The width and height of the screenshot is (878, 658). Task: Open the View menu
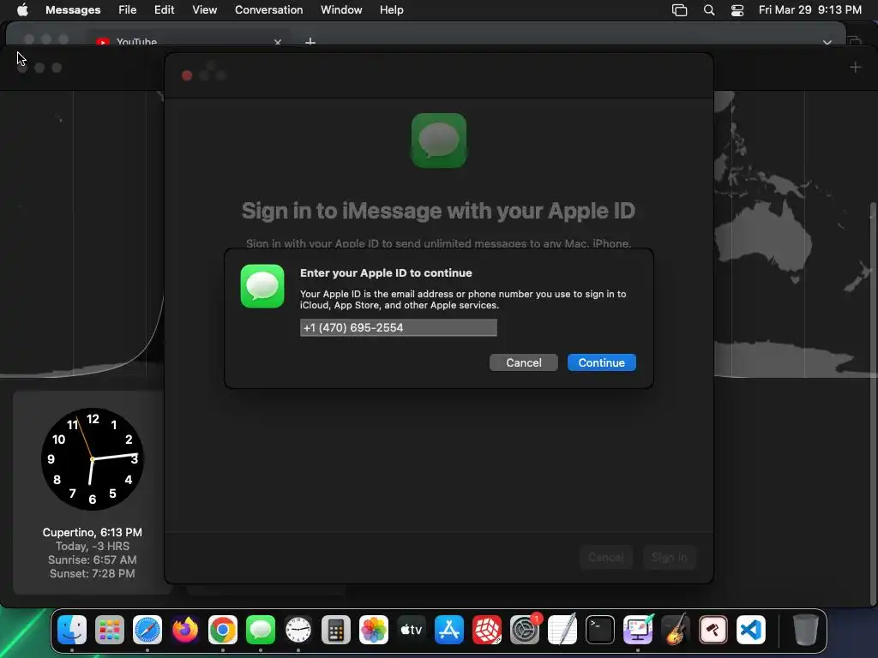(204, 10)
